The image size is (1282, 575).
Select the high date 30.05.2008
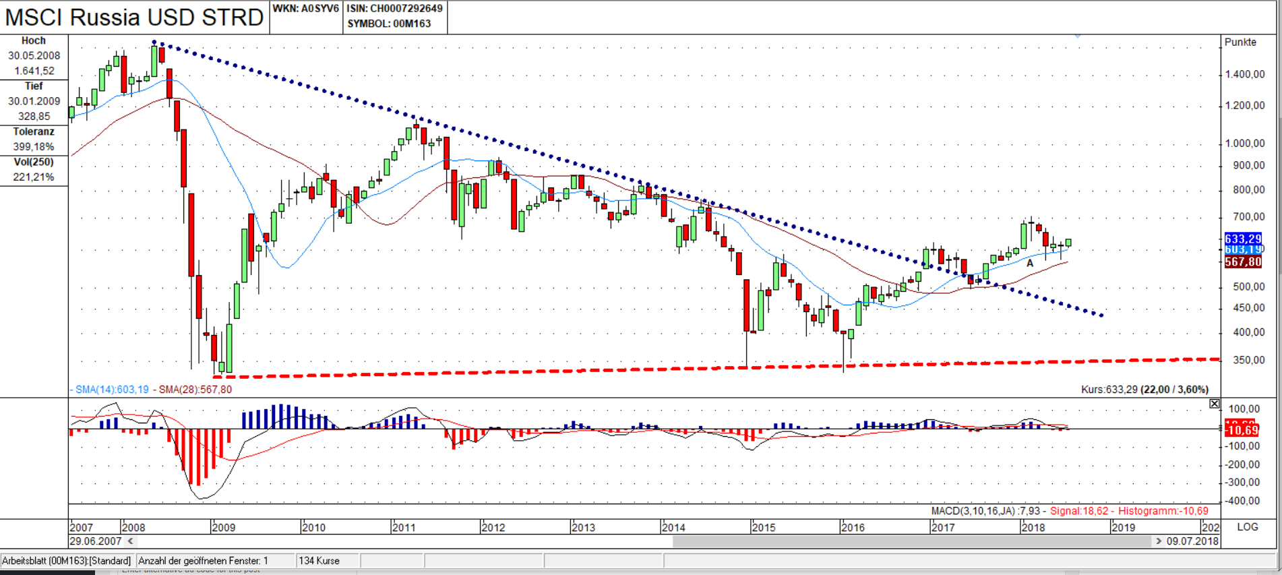[x=34, y=56]
